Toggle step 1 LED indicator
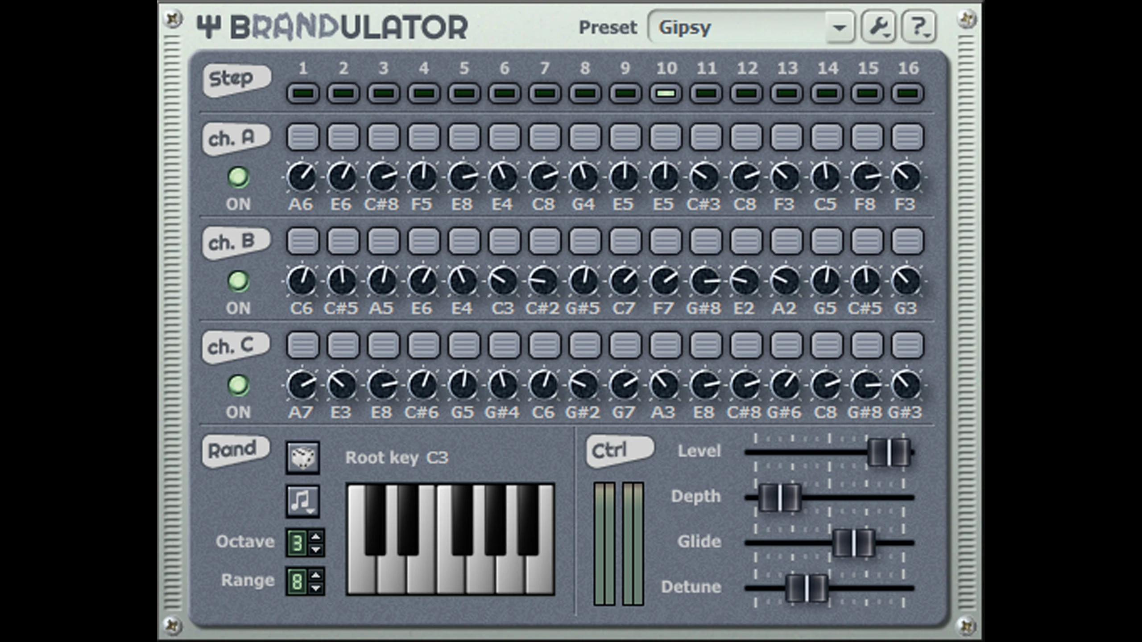This screenshot has height=642, width=1142. pyautogui.click(x=303, y=94)
